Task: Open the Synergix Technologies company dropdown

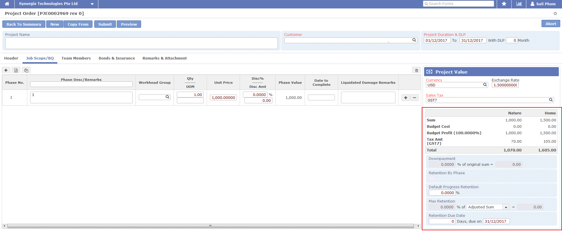Action: [92, 4]
